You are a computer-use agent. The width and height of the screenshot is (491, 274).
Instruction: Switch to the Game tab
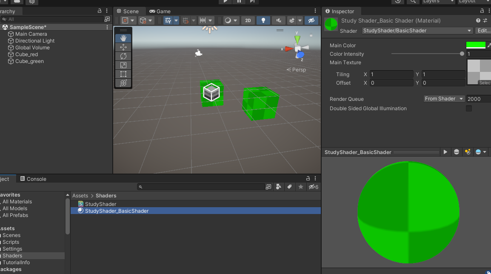pyautogui.click(x=160, y=11)
